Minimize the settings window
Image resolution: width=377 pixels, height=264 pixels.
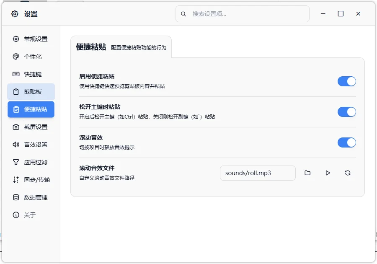323,14
